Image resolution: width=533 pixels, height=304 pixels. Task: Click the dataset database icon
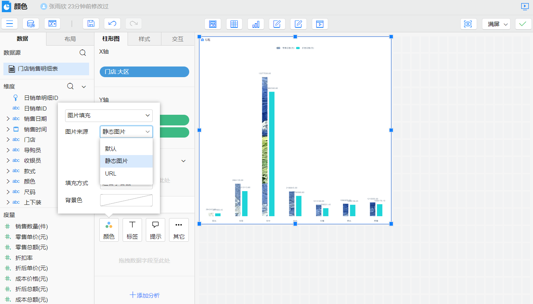point(31,24)
